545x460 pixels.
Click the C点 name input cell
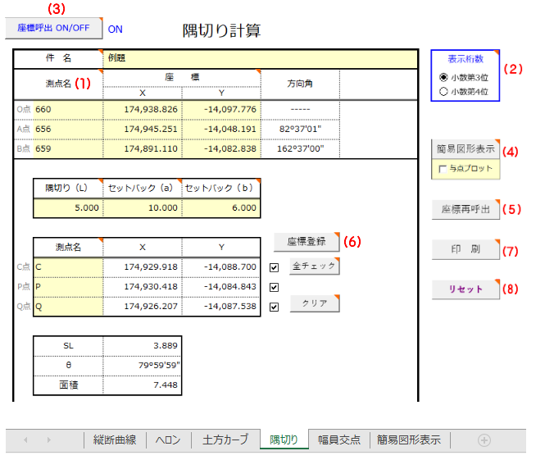pos(68,267)
